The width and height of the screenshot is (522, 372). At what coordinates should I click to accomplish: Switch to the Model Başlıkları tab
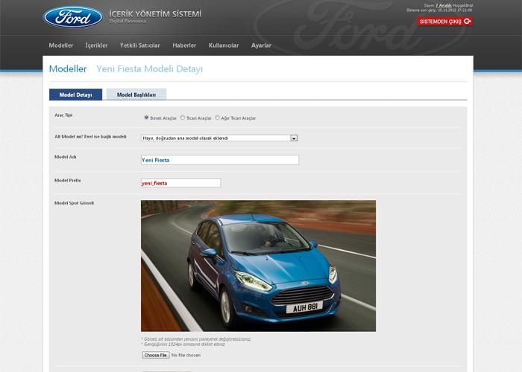coord(136,94)
